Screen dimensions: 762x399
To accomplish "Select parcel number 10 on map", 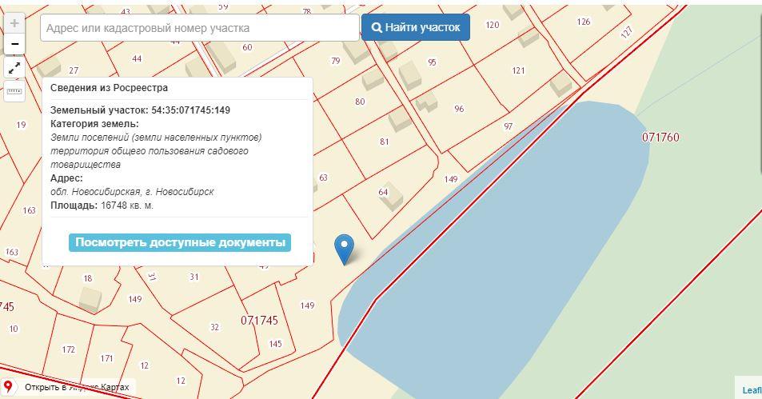I will (x=13, y=329).
